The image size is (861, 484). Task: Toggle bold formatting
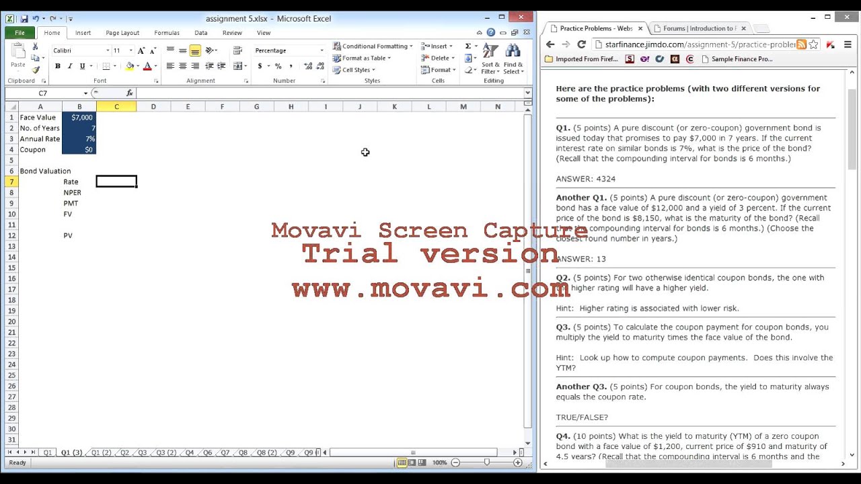[58, 66]
